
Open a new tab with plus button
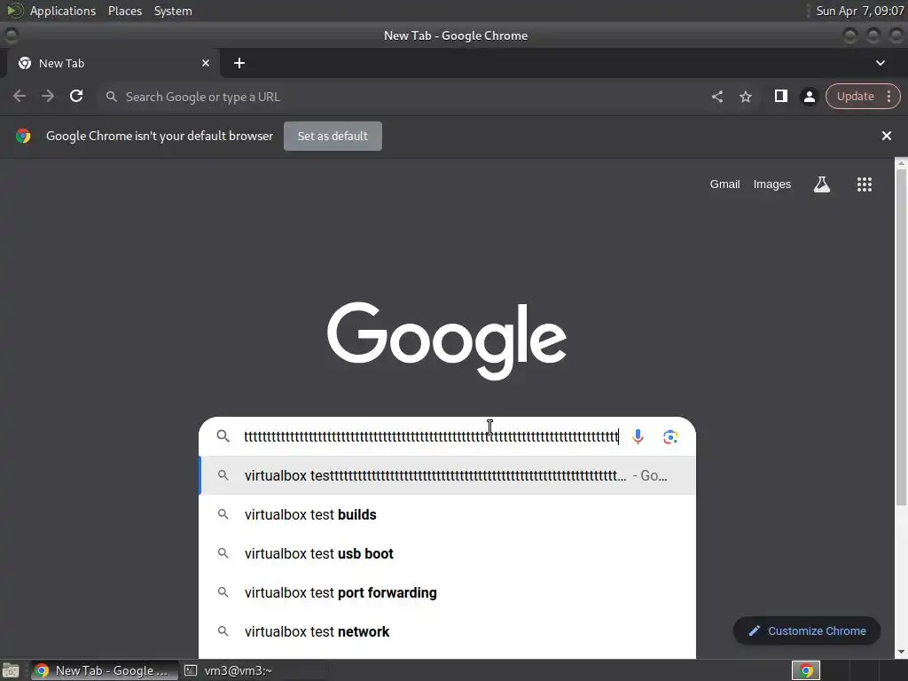(239, 63)
